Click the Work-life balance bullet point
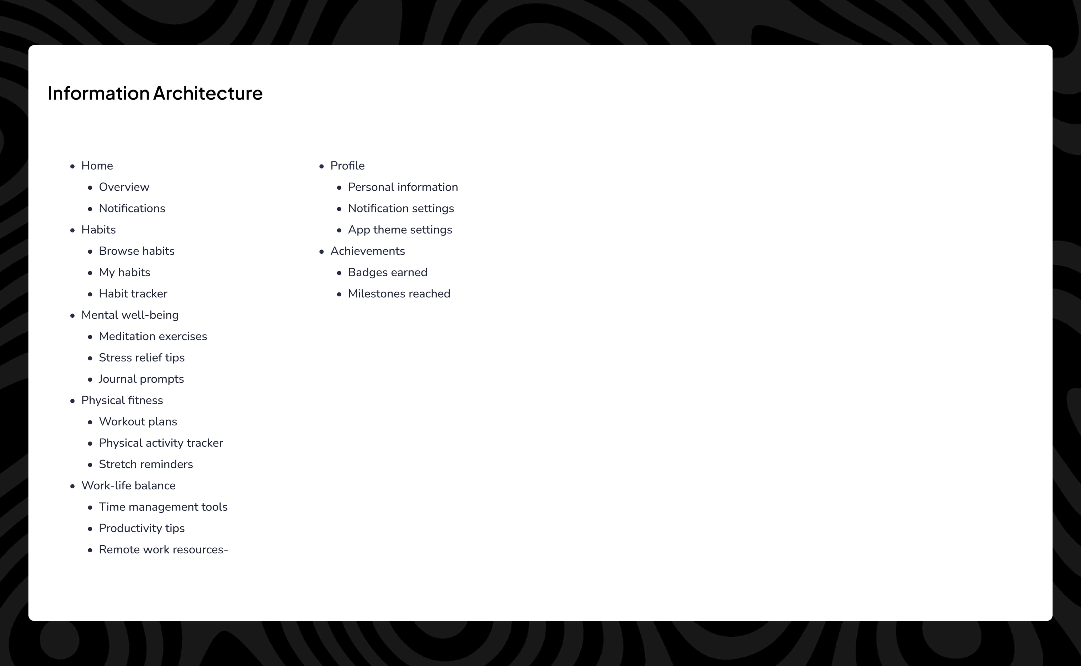Viewport: 1081px width, 666px height. pyautogui.click(x=129, y=485)
